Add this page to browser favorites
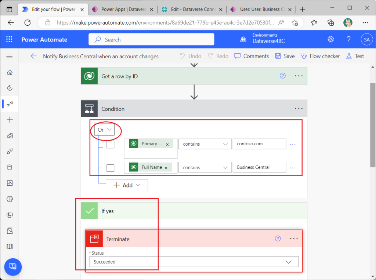This screenshot has width=376, height=280. (295, 23)
